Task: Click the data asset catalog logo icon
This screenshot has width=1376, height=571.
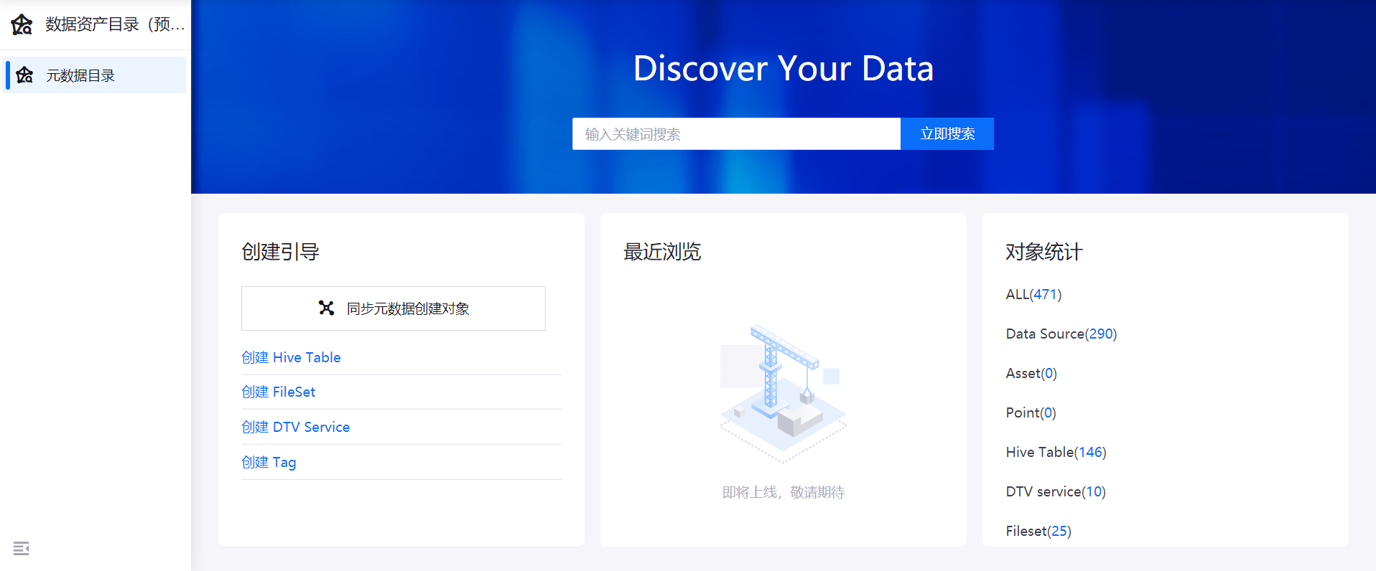Action: coord(22,24)
